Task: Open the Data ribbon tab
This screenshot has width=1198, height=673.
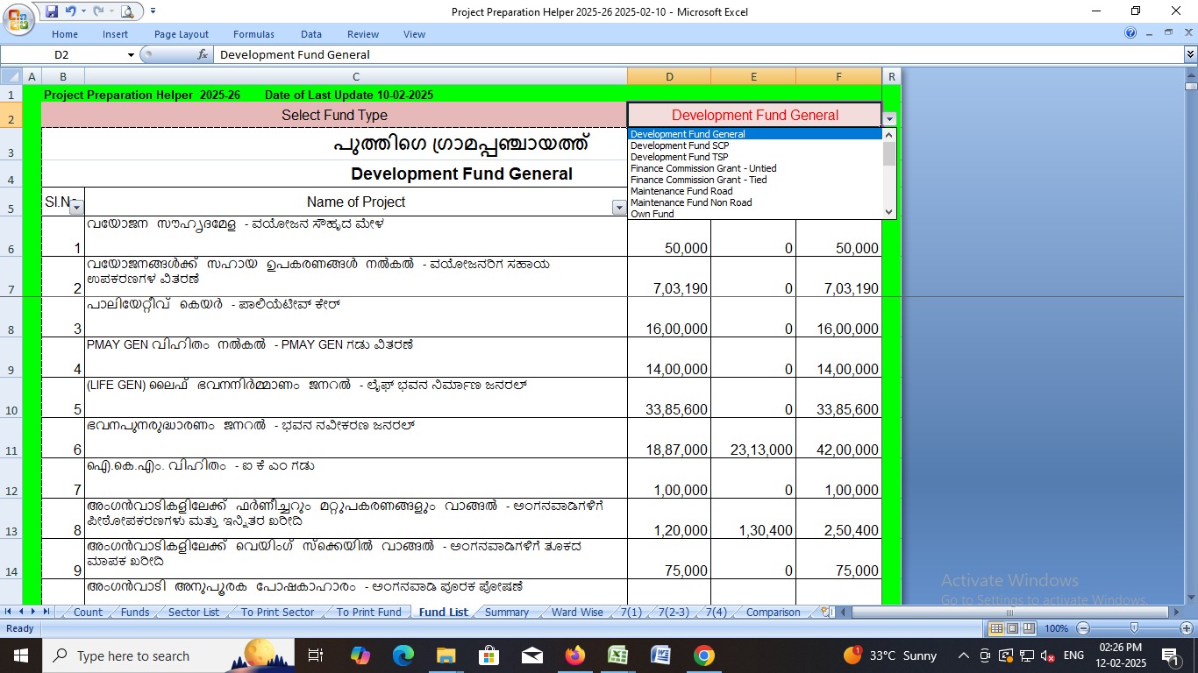Action: (311, 34)
